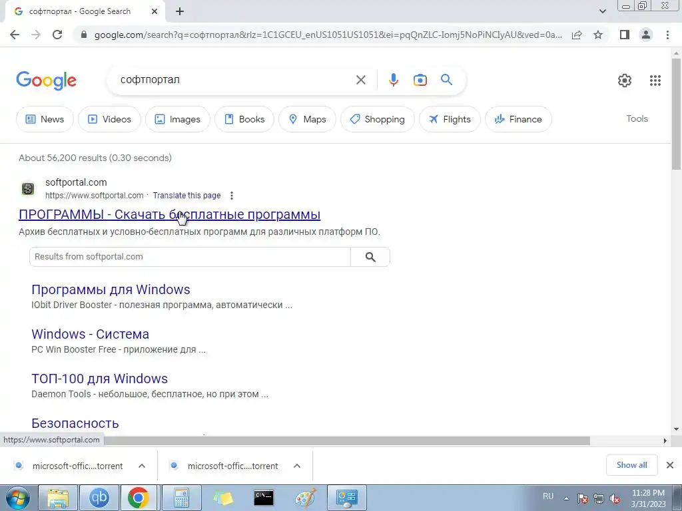The width and height of the screenshot is (682, 511).
Task: Switch input language from RU
Action: click(x=548, y=496)
